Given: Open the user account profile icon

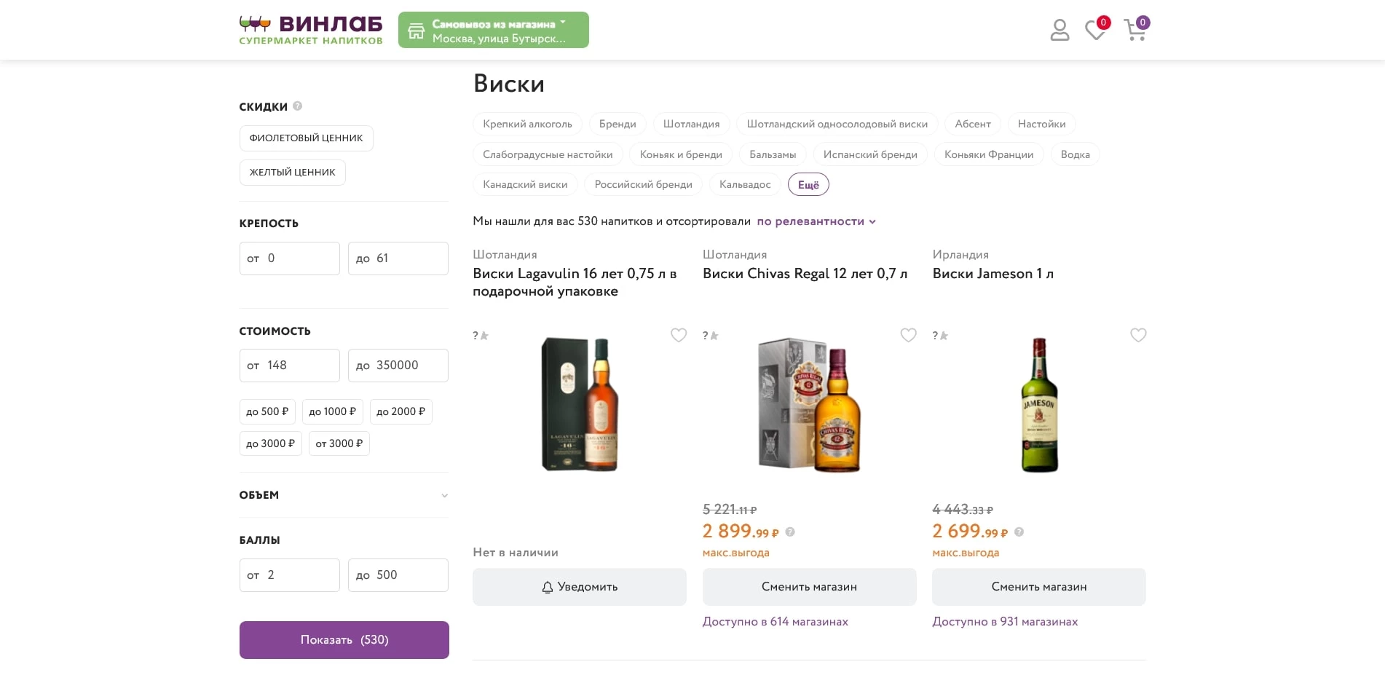Looking at the screenshot, I should click(1060, 30).
